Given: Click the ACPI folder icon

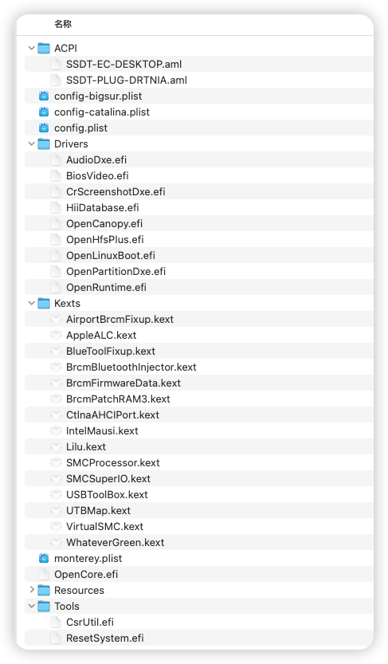Looking at the screenshot, I should [x=44, y=49].
